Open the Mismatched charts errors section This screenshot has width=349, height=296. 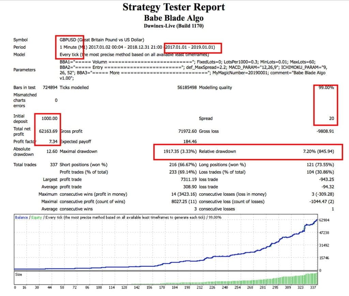[25, 100]
